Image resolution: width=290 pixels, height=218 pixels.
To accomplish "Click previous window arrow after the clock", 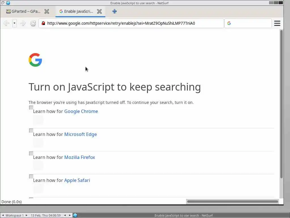I will pos(65,215).
